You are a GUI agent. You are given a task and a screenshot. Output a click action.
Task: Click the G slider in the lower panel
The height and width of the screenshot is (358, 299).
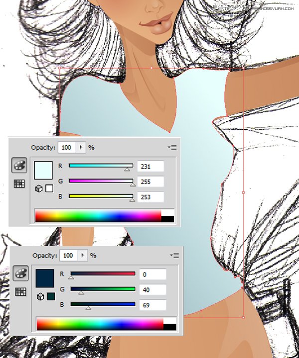[103, 289]
